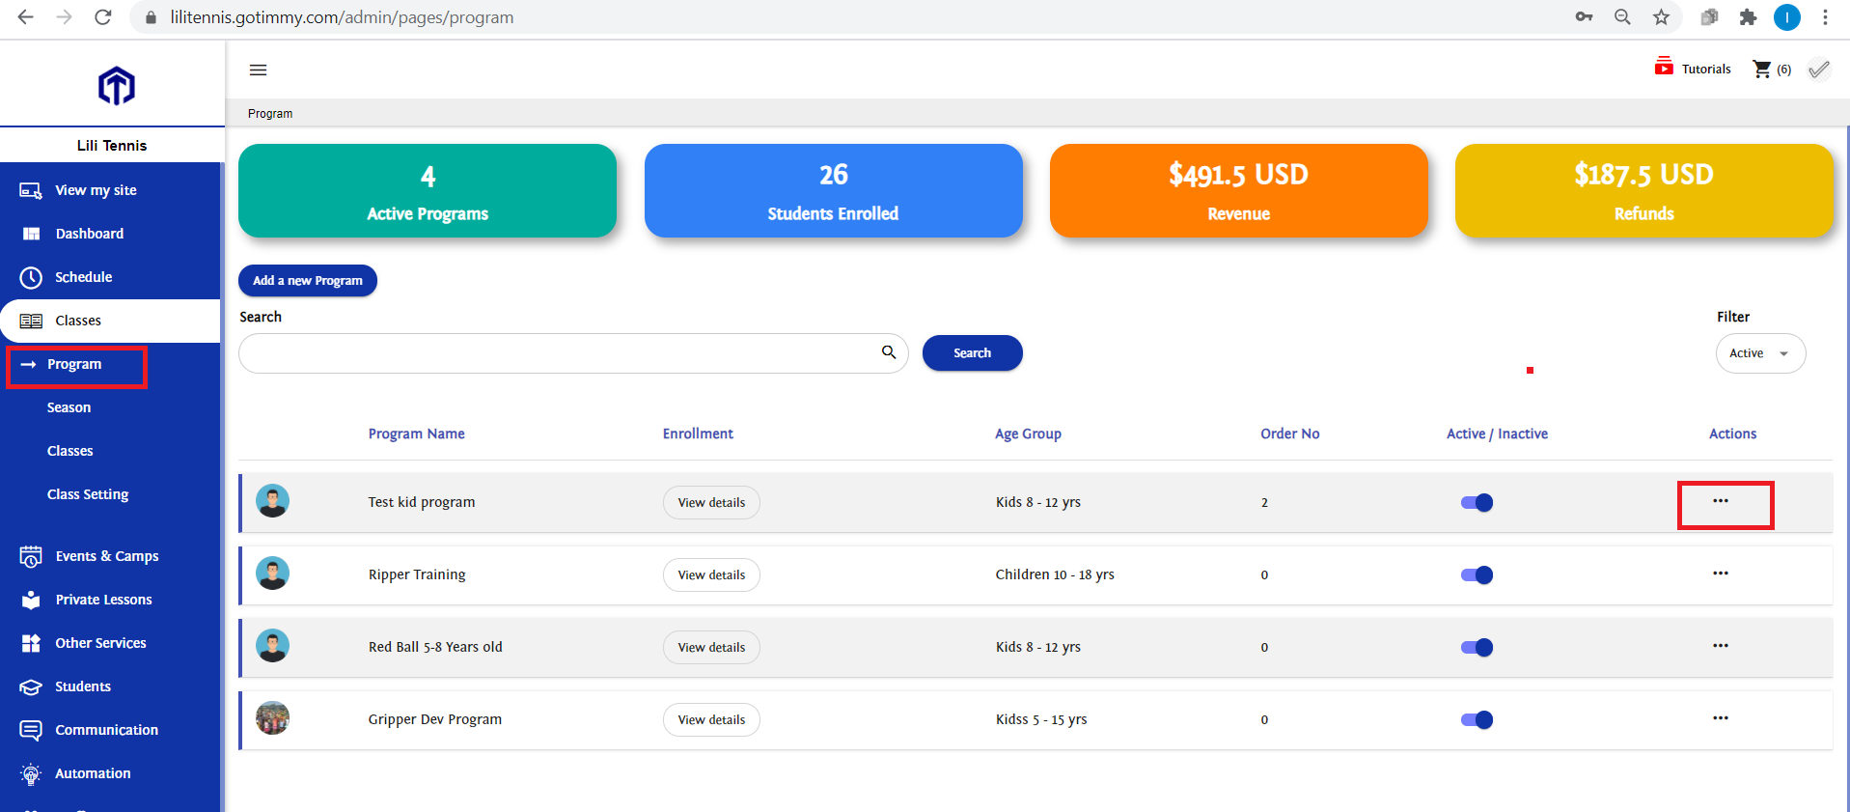
Task: Open the browser extensions puzzle icon
Action: 1748,17
